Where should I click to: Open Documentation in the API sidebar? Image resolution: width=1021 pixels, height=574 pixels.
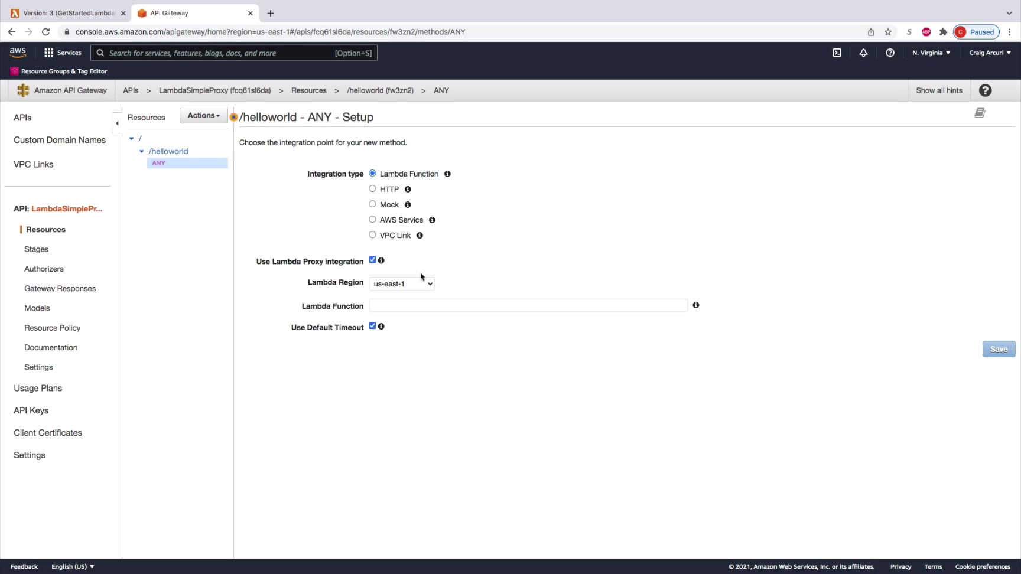(x=51, y=347)
